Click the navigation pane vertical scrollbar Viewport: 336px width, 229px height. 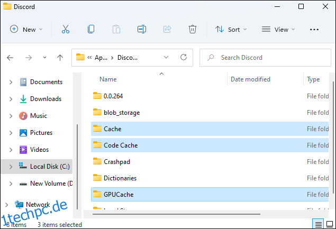pos(77,167)
